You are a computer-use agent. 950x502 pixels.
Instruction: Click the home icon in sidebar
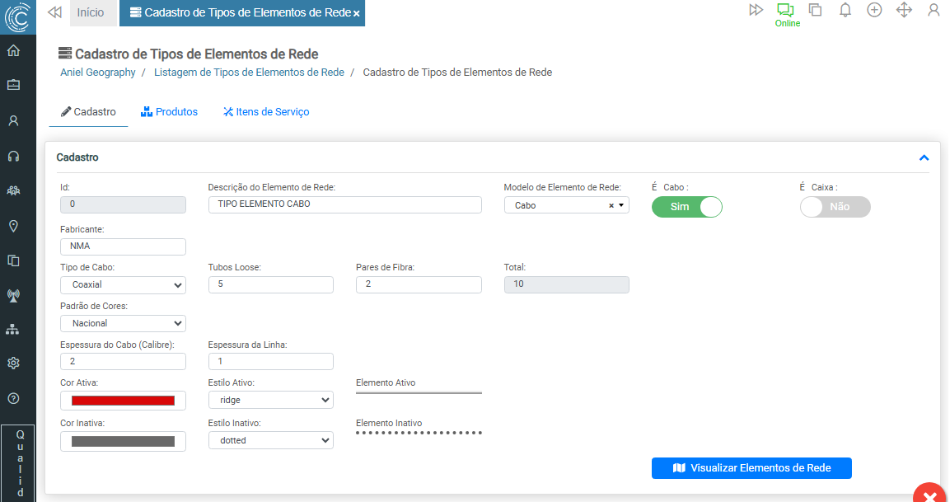tap(13, 50)
